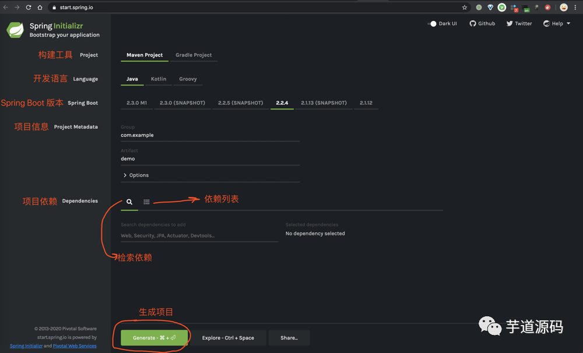This screenshot has height=353, width=583.
Task: Open the Pivotal Web Services link
Action: 75,346
